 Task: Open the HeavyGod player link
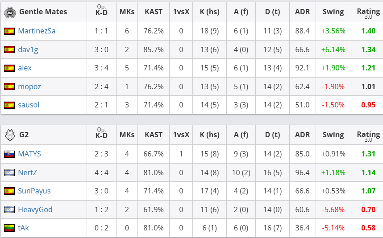[x=35, y=209]
